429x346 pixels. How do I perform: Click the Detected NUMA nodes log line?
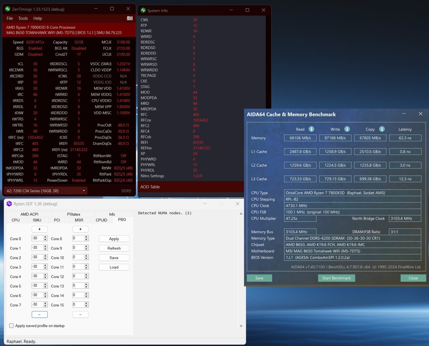click(165, 213)
